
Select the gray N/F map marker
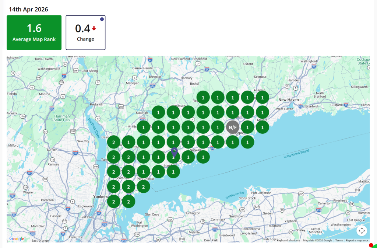point(233,127)
